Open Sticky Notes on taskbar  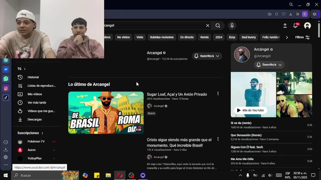coord(97,175)
